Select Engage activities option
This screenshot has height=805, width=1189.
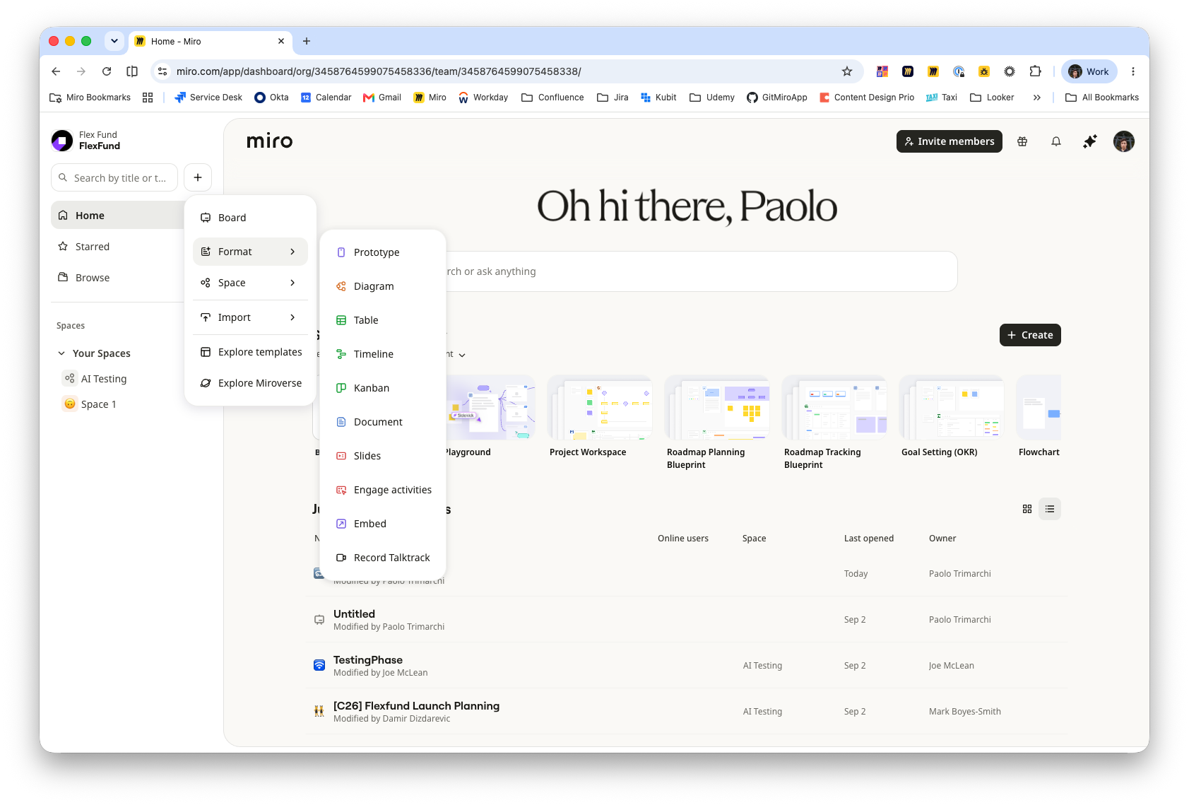[383, 490]
